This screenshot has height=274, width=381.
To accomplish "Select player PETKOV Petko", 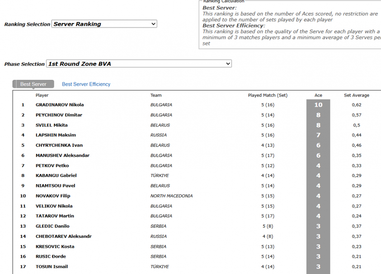I will pyautogui.click(x=52, y=165).
